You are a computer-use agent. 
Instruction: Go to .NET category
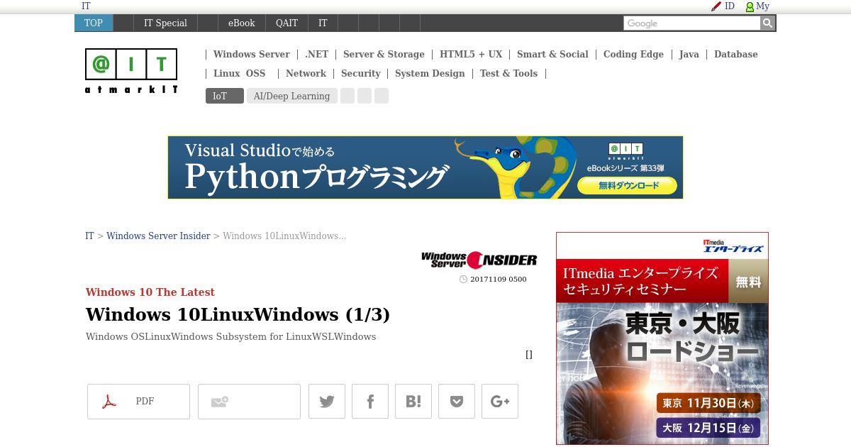(316, 54)
